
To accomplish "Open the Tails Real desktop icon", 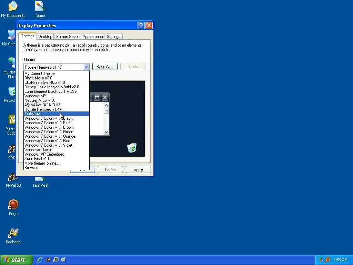I will [x=40, y=183].
